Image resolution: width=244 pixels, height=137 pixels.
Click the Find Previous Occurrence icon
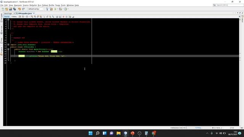click(35, 17)
